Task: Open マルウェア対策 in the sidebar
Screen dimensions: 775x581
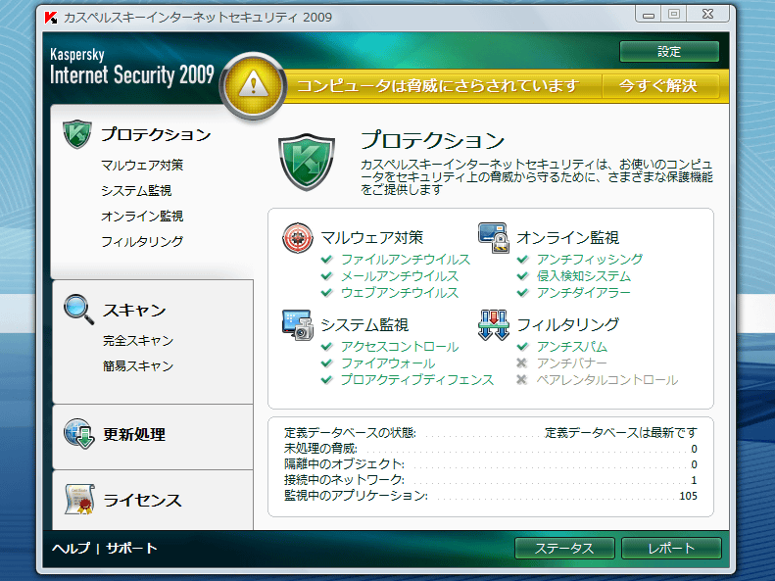Action: (x=142, y=165)
